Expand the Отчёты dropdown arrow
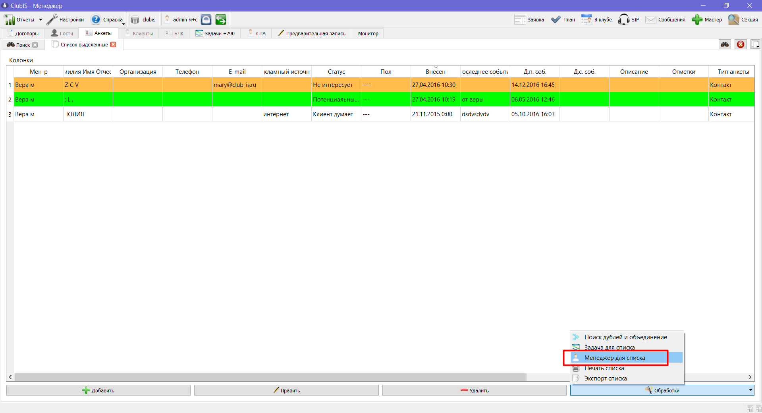 (x=41, y=19)
